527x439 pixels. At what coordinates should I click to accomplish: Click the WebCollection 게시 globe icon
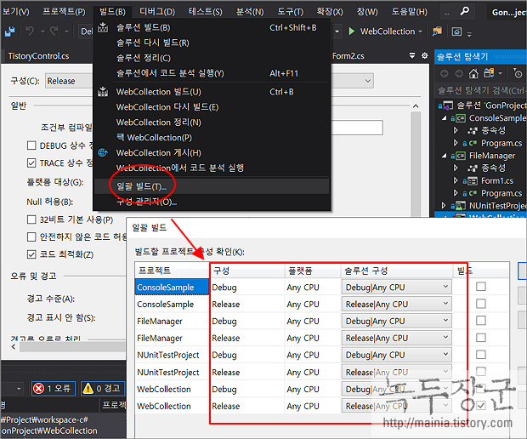tap(103, 153)
